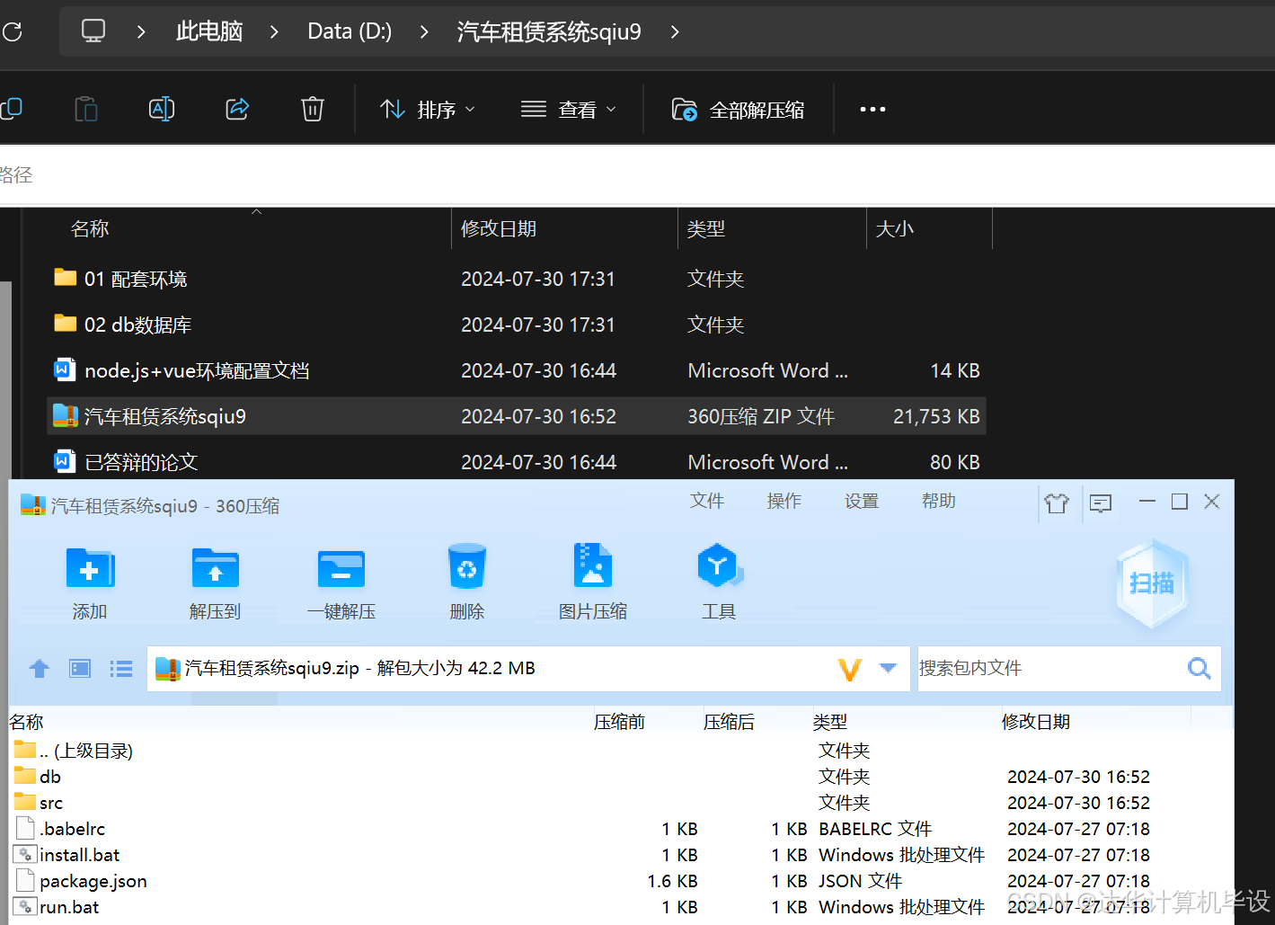Select the 01 配套环境 folder
Viewport: 1275px width, 925px height.
point(517,279)
